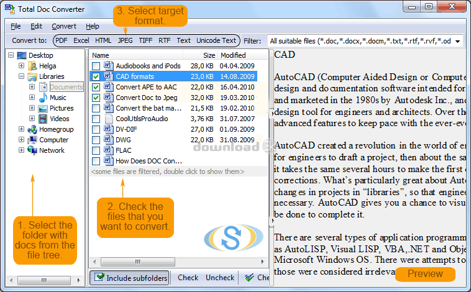Screen dimensions: 471x292
Task: Expand the Homegroup tree node
Action: (x=21, y=129)
